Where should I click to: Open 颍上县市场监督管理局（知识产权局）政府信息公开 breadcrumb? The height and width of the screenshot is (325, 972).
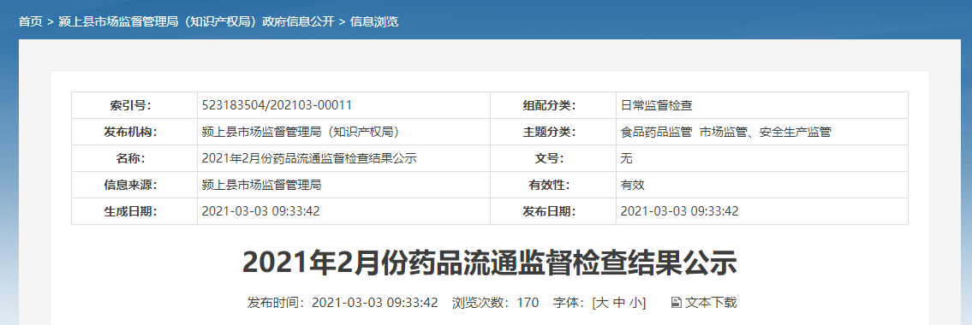point(196,22)
